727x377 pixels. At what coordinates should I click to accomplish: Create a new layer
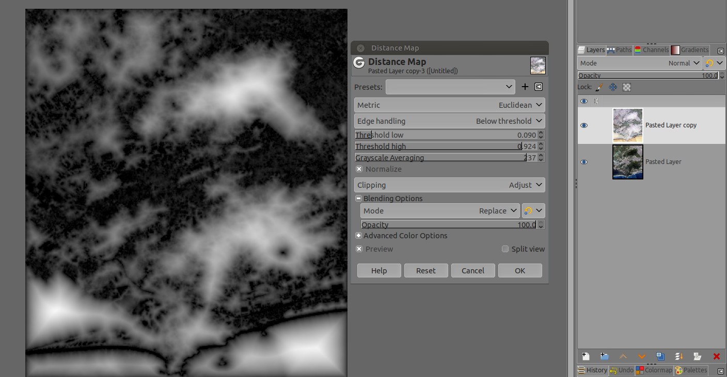coord(586,356)
